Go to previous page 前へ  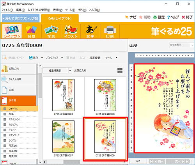point(160,161)
